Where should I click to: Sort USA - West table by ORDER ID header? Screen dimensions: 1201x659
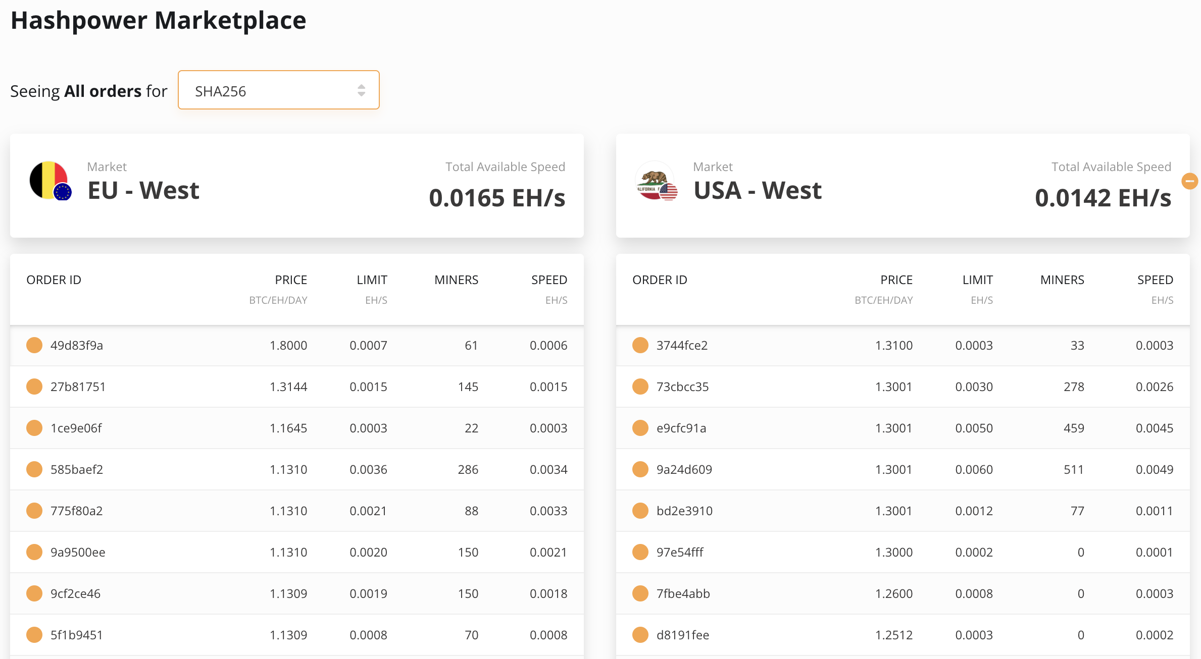[660, 280]
